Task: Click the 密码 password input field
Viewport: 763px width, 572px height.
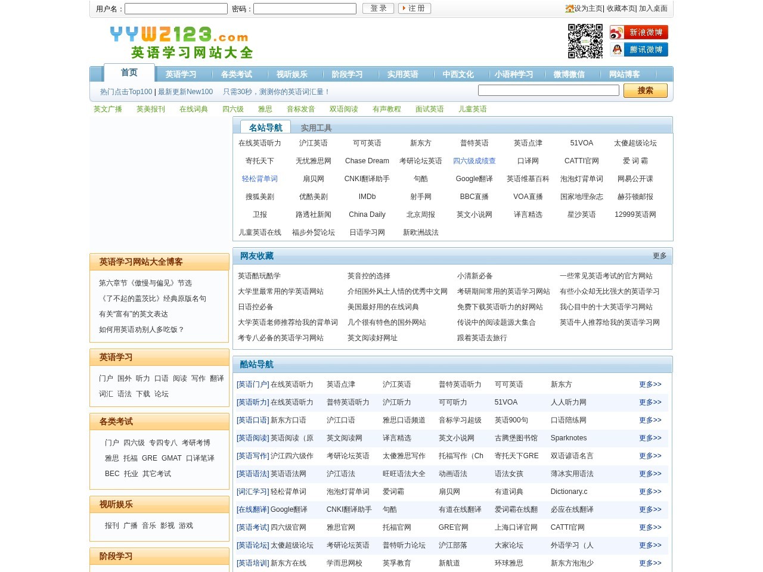Action: click(x=305, y=9)
